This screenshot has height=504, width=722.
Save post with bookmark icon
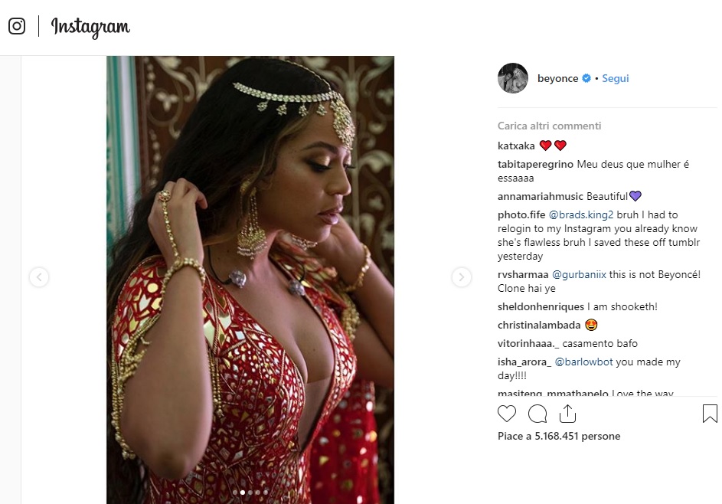710,414
